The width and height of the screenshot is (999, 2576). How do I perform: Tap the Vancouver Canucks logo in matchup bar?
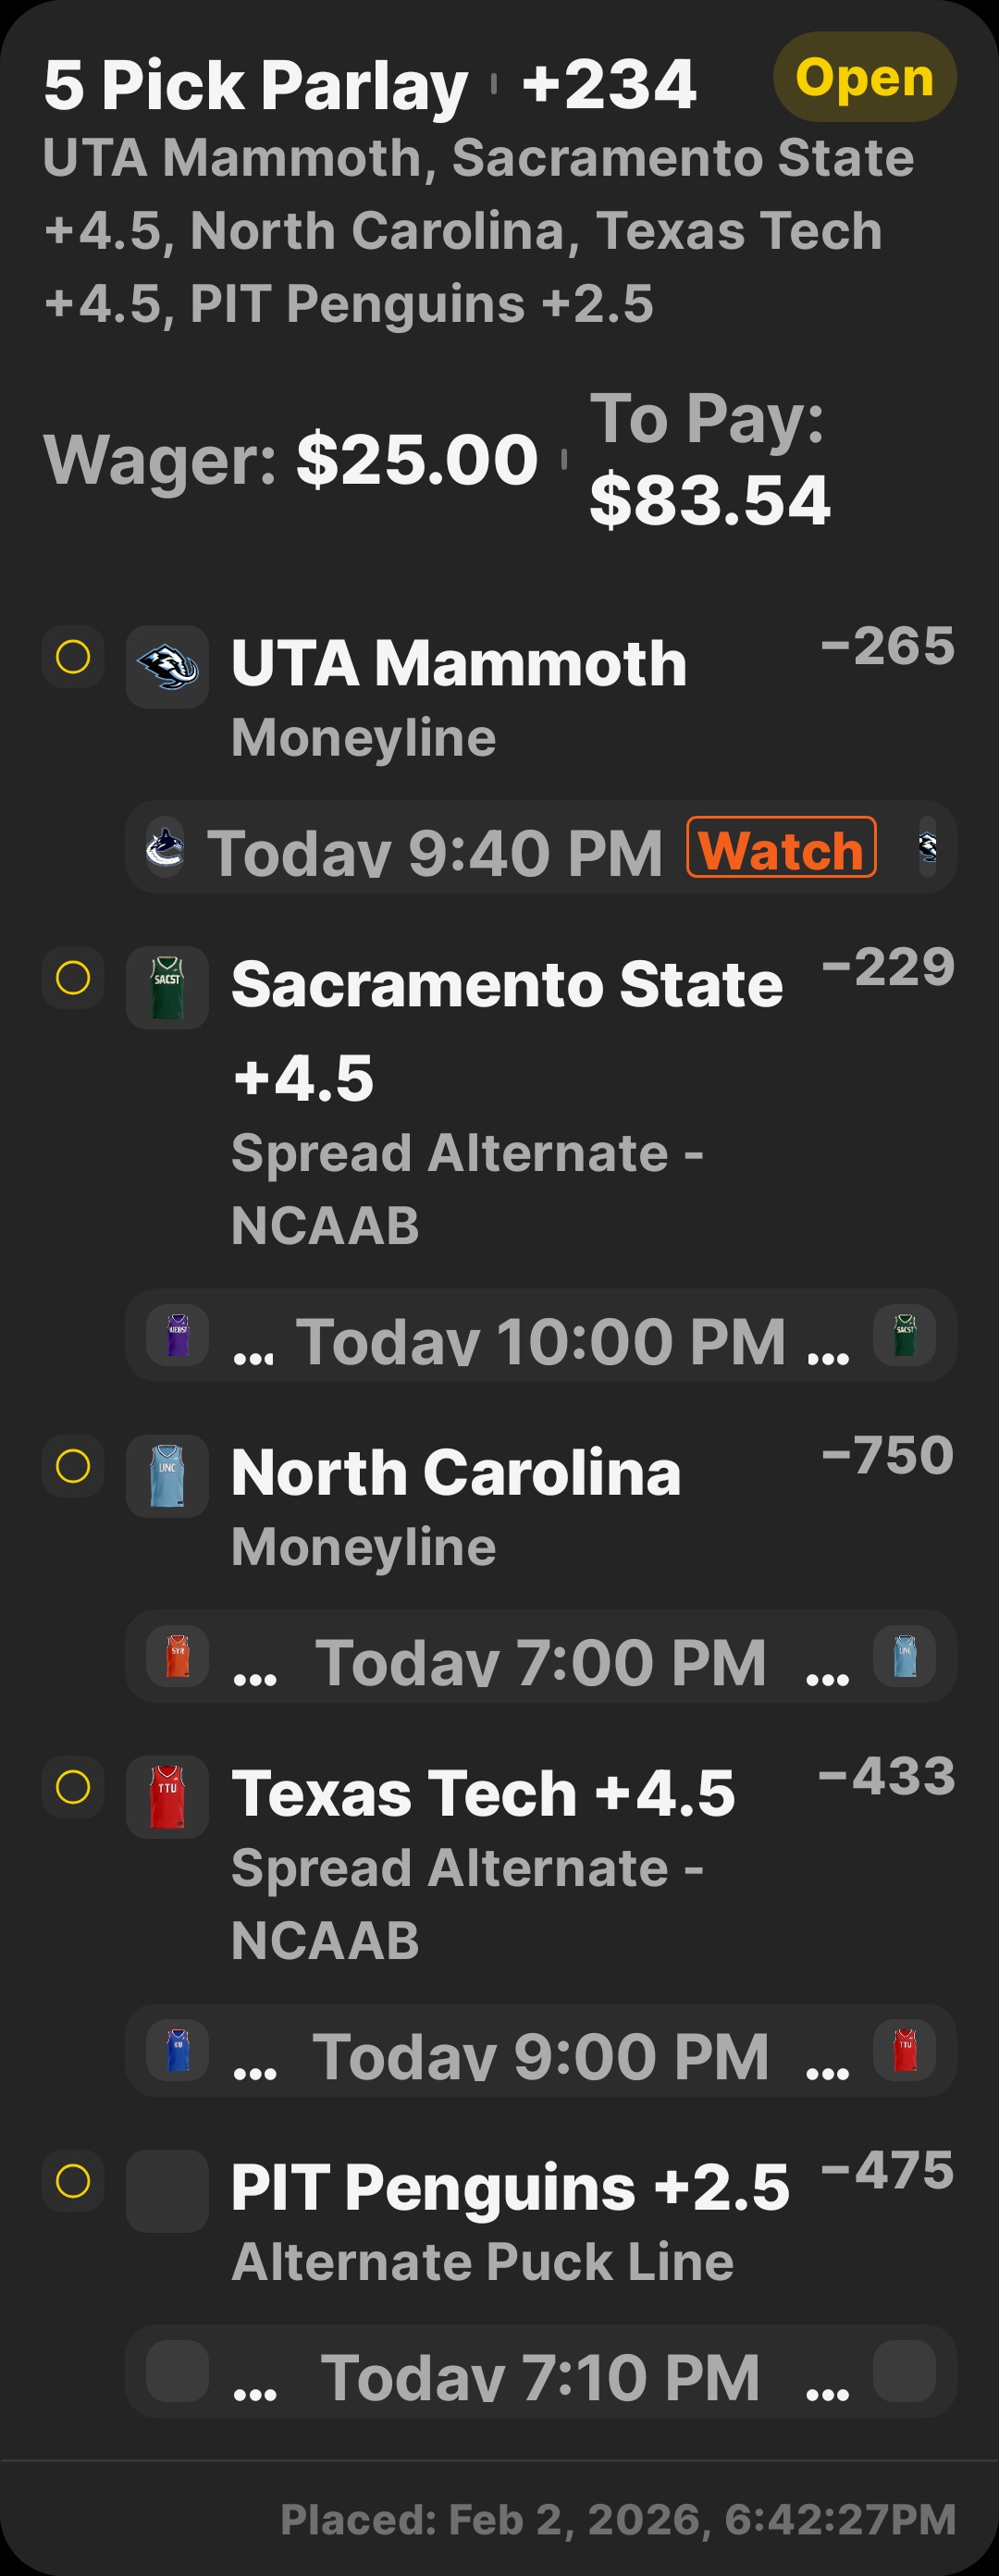coord(165,847)
